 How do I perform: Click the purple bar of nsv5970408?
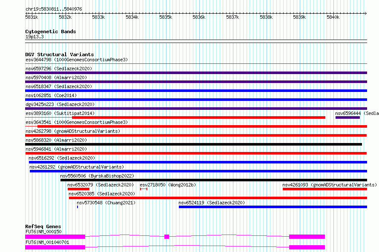point(196,82)
